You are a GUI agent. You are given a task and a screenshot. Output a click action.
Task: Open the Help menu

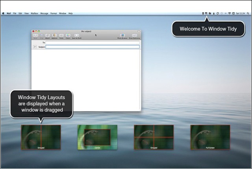pos(70,13)
